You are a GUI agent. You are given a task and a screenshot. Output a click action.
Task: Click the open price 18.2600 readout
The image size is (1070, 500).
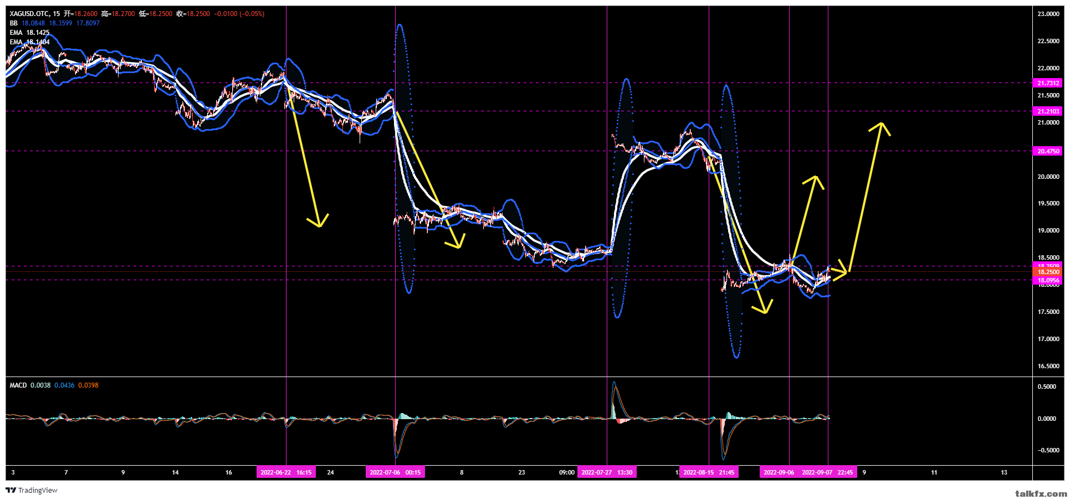click(80, 14)
